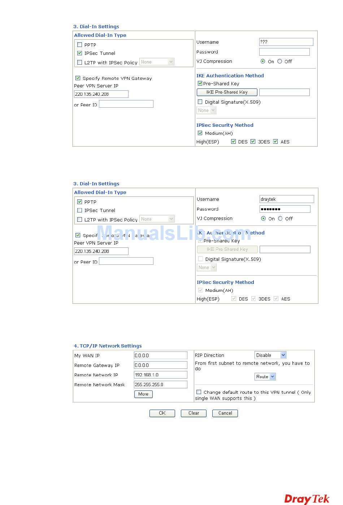
Task: Focus Peer VPN Server IP field in second panel
Action: [x=101, y=251]
